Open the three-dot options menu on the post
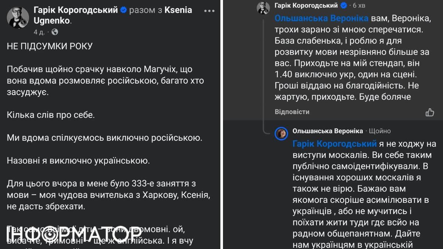Viewport: 443px width, 249px height. coord(209,11)
